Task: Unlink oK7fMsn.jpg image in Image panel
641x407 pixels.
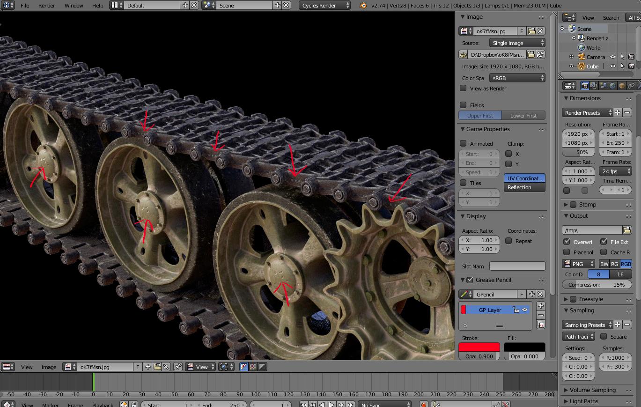Action: pyautogui.click(x=540, y=31)
